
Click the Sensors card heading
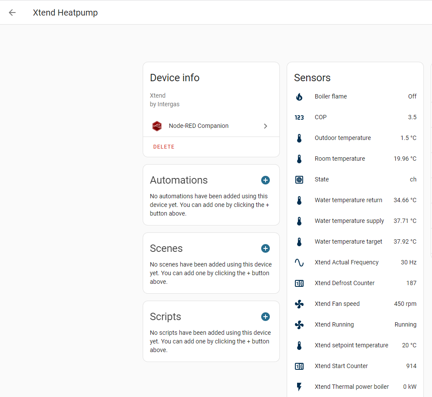[312, 78]
